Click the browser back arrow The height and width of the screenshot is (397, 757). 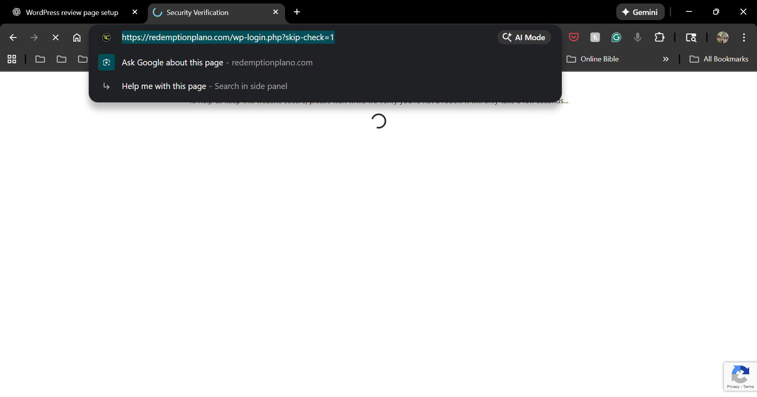[x=13, y=37]
